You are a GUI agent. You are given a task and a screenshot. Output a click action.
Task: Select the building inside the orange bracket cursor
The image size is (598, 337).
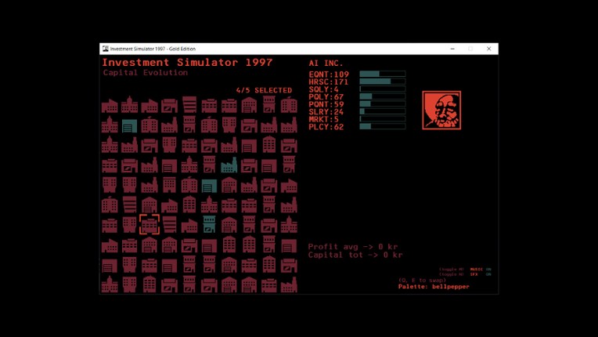[149, 225]
